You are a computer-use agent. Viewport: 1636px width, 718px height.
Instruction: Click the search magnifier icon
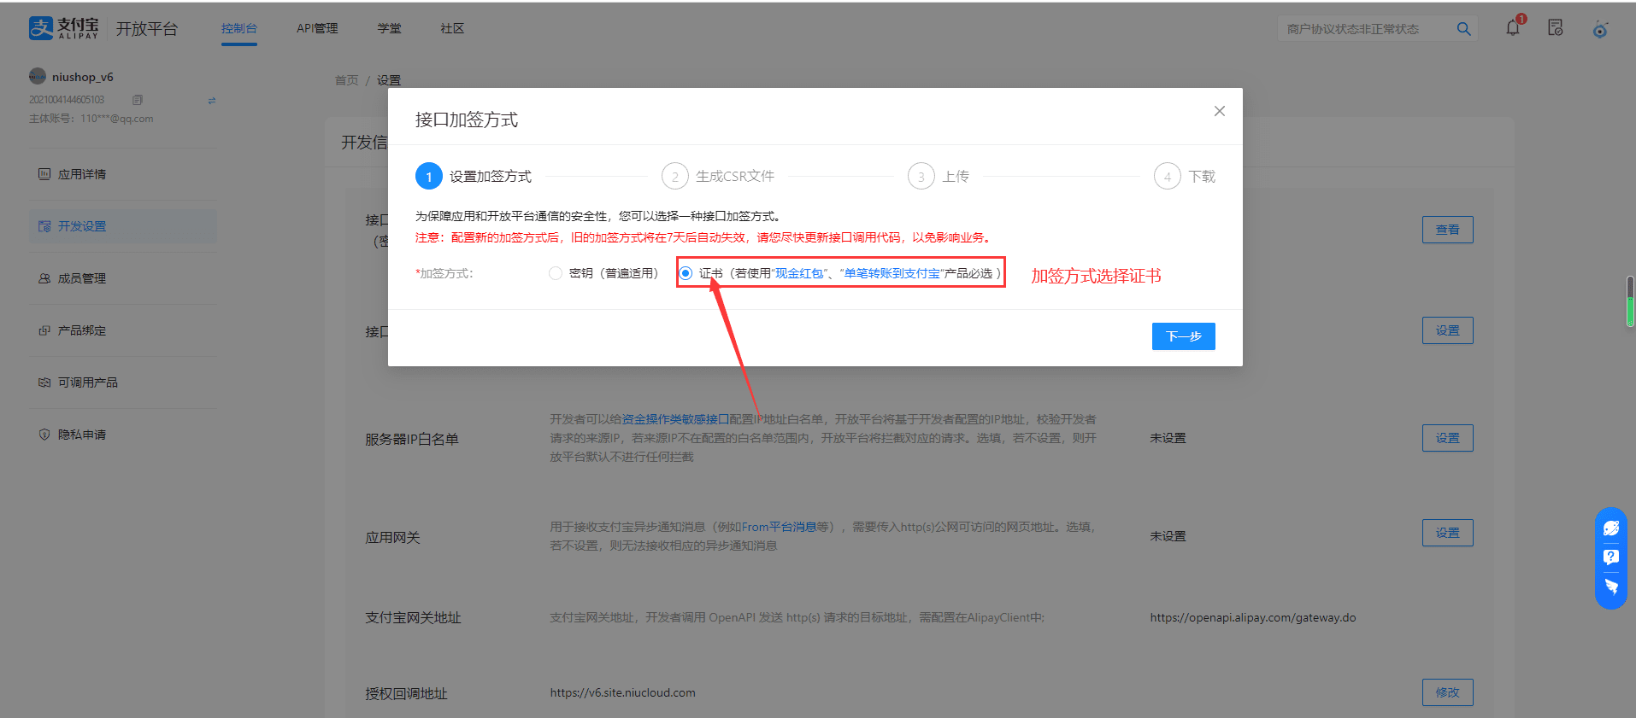1463,29
